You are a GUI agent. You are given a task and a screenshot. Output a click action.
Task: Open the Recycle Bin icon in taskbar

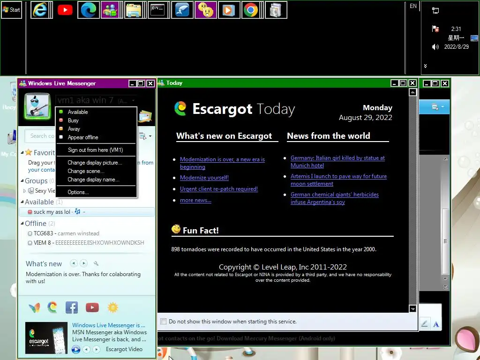pos(276,10)
